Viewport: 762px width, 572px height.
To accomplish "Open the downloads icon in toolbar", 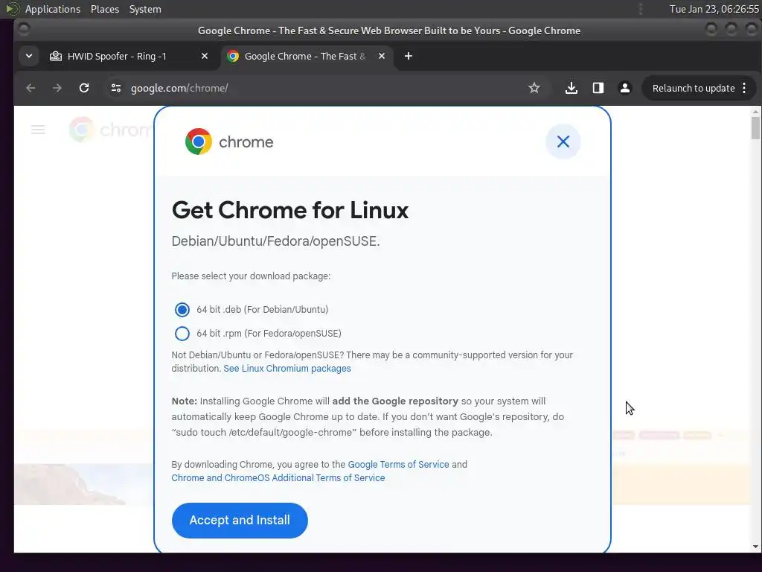I will click(x=571, y=88).
